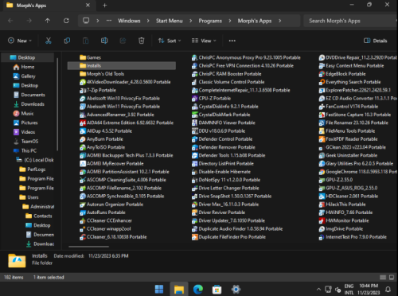Select (C:) Local Disk in navigation pane
Image resolution: width=398 pixels, height=296 pixels.
35,160
